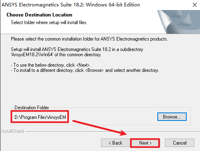Click the page-curl graphic in the header
The image size is (200, 151).
click(179, 22)
